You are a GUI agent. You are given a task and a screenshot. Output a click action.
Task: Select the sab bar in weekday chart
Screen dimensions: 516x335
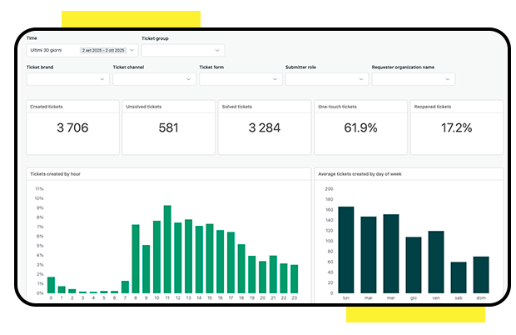tap(459, 277)
